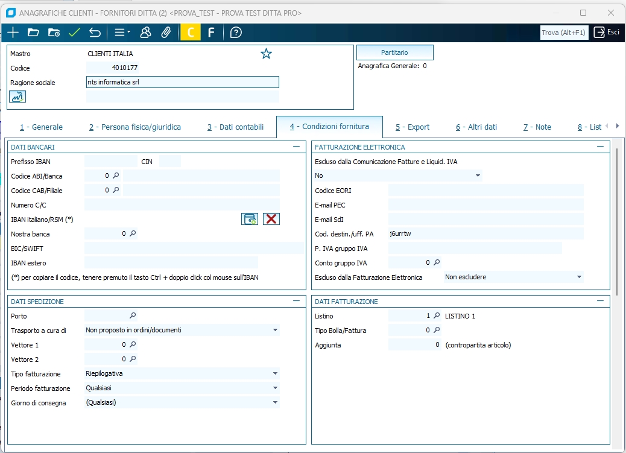This screenshot has width=626, height=453.
Task: Mark record as favorite with star icon
Action: (266, 54)
